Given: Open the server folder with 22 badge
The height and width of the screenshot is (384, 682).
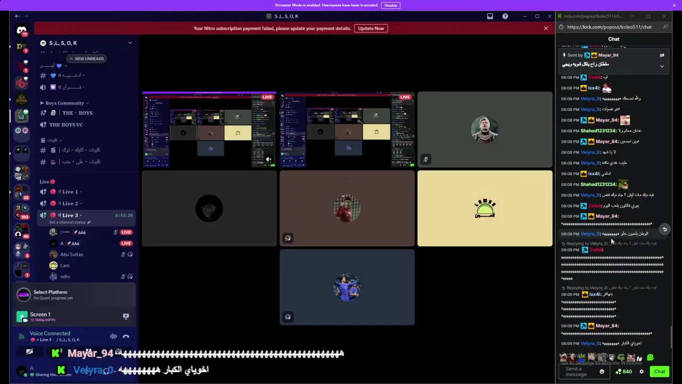Looking at the screenshot, I should tap(21, 192).
